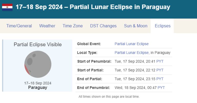Click the Start of Partial label
Screen dimensions: 197x103
point(90,70)
